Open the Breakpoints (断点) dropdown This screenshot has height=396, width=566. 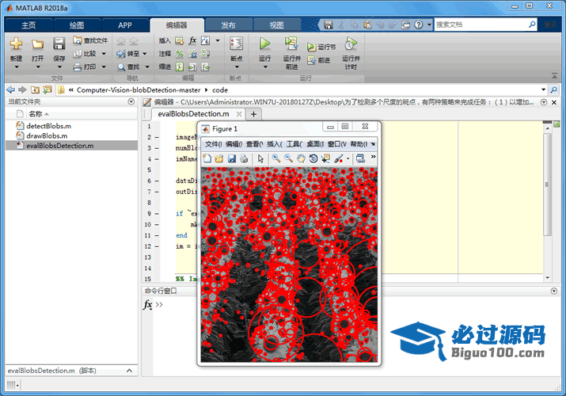point(236,67)
